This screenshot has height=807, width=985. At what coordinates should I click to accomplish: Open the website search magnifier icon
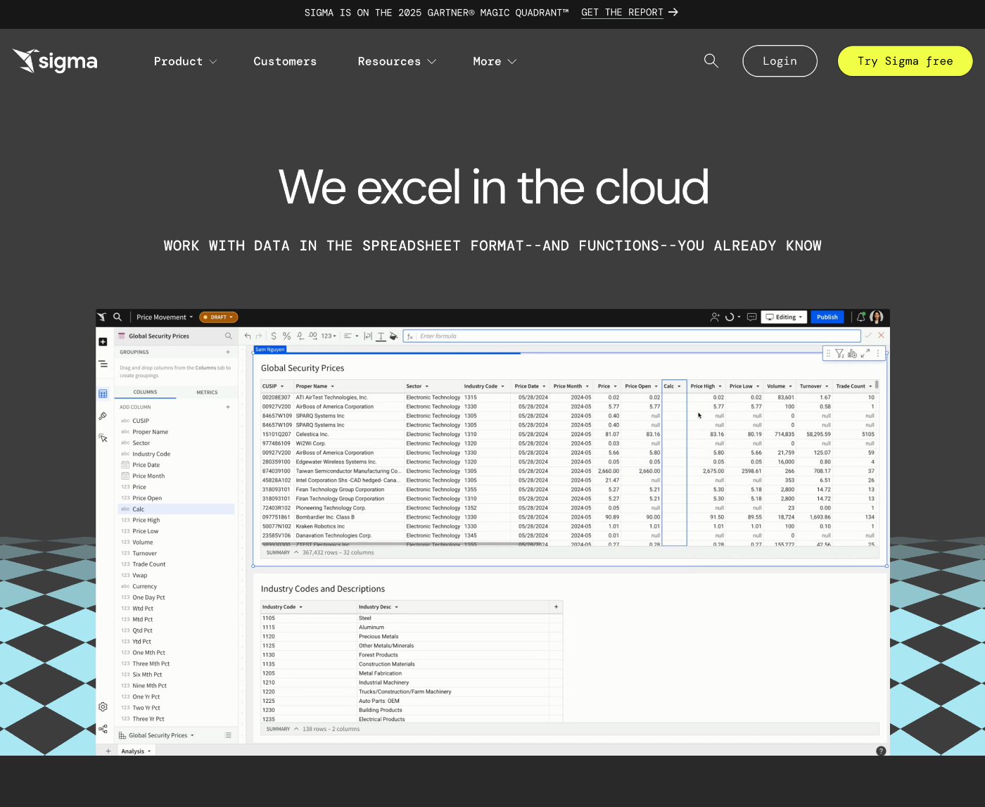711,61
